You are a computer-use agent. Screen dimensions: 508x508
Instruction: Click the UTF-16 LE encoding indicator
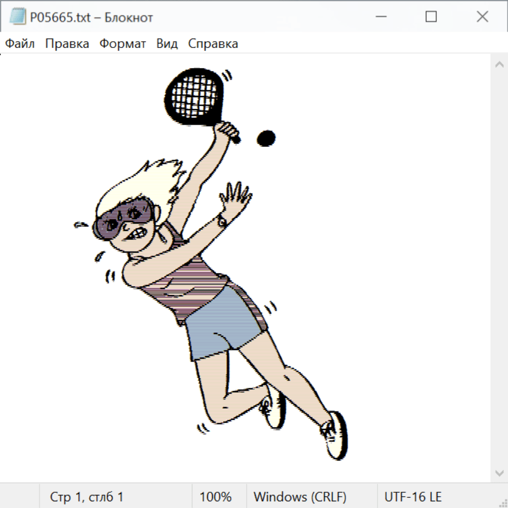(x=413, y=497)
